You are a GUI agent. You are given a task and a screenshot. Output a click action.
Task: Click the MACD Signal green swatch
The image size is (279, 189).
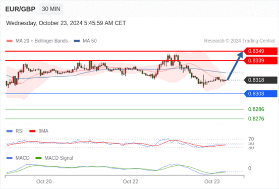(x=38, y=158)
